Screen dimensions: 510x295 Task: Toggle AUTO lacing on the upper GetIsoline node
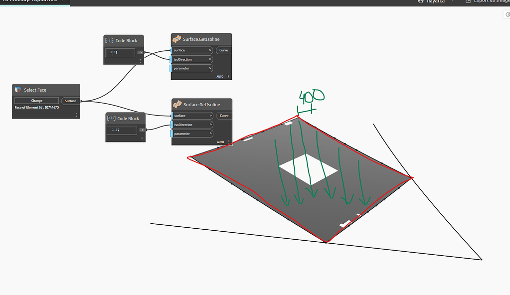click(220, 76)
